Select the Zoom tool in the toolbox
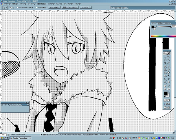This screenshot has height=140, width=176. (x=169, y=89)
